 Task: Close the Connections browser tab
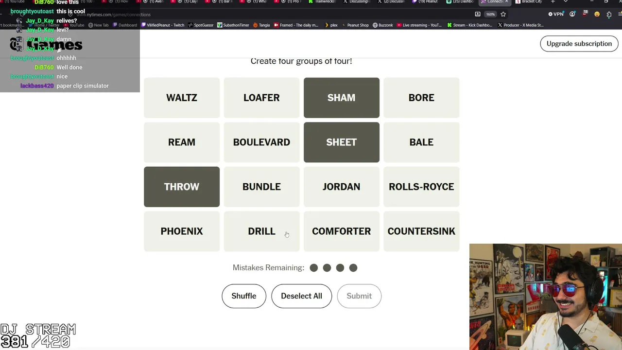(506, 2)
